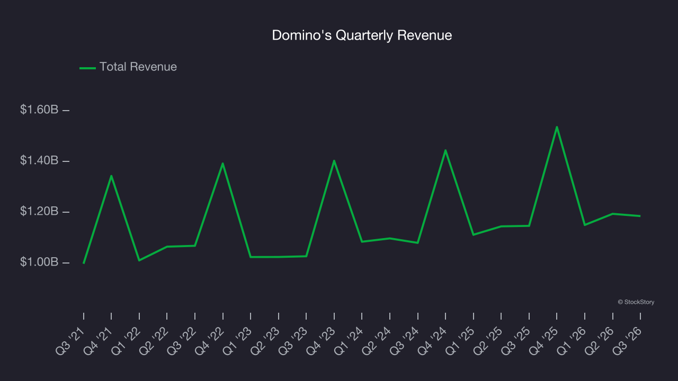Click the Q4 '23 revenue peak on the line
The height and width of the screenshot is (381, 678).
pos(334,160)
